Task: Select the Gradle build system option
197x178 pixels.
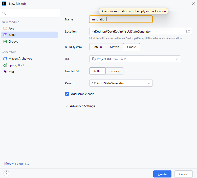Action: 131,47
